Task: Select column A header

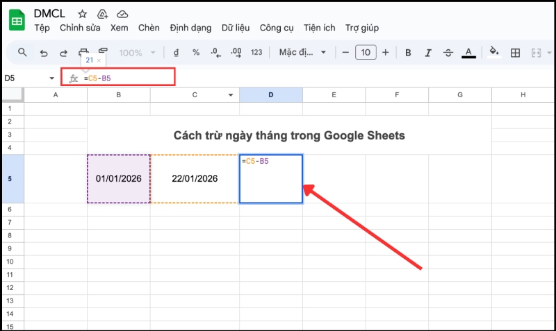Action: click(x=56, y=95)
